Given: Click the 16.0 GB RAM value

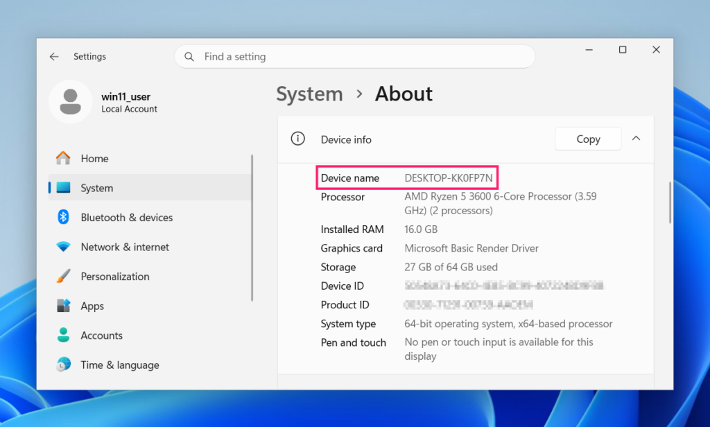Looking at the screenshot, I should (x=421, y=229).
